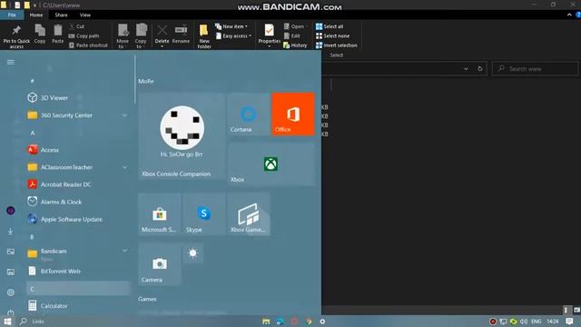The height and width of the screenshot is (327, 581).
Task: Open Alarms & Clock app
Action: click(x=78, y=202)
